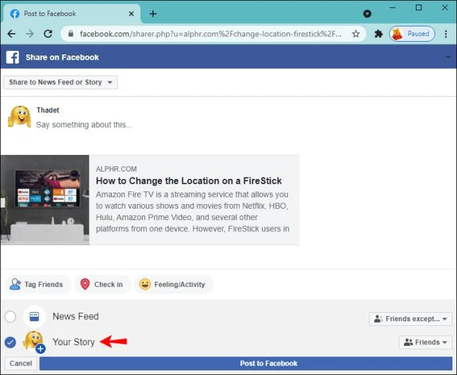
Task: Click the Facebook logo in header
Action: pos(13,57)
